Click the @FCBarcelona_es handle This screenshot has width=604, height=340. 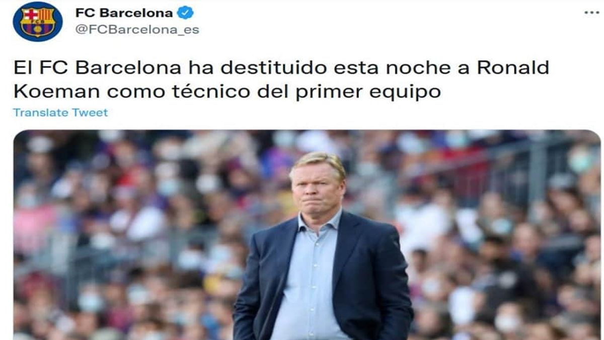[x=137, y=30]
